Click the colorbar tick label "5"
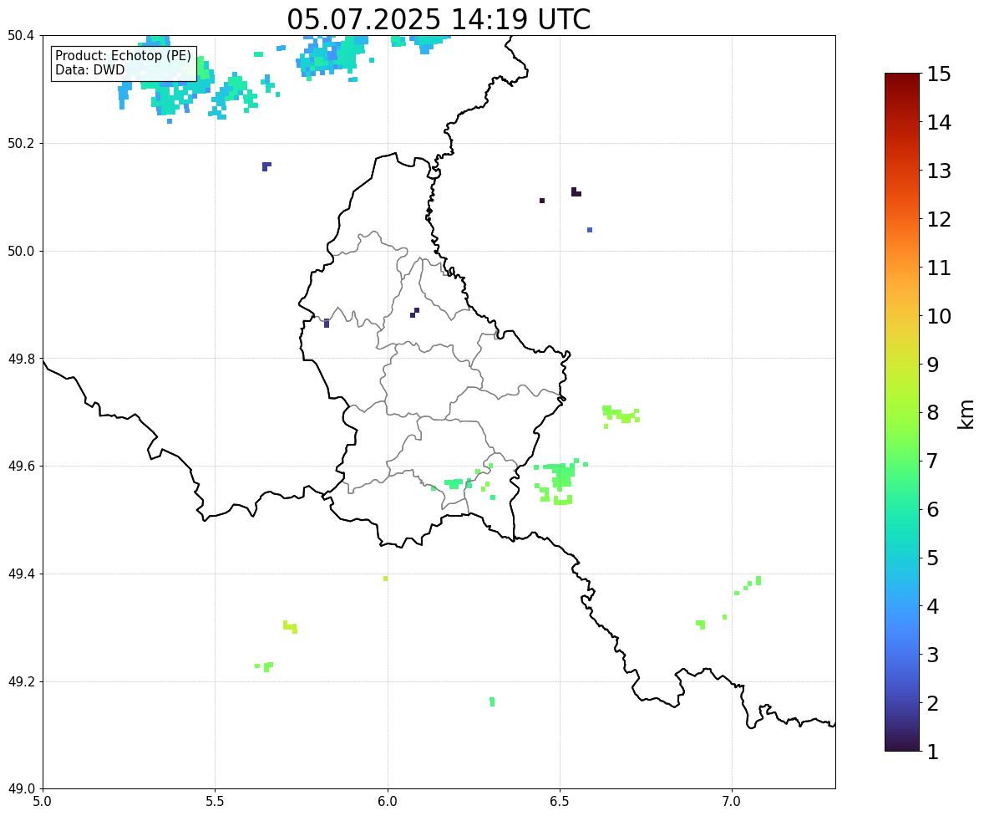This screenshot has width=984, height=816. pyautogui.click(x=933, y=558)
